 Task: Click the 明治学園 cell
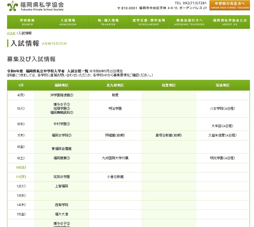point(115,109)
